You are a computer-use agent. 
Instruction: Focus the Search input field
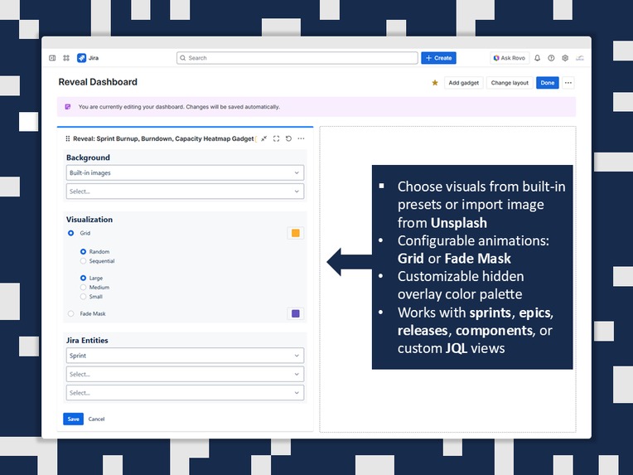[x=297, y=58]
